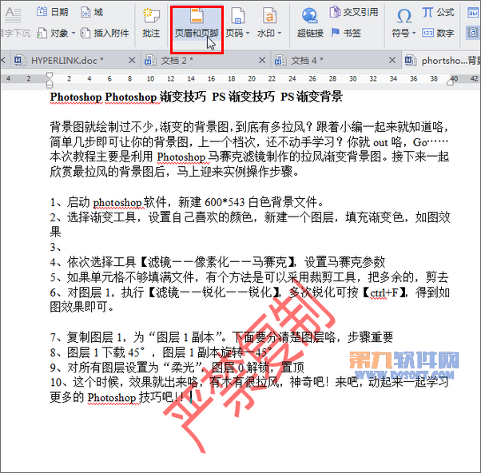The height and width of the screenshot is (473, 481).
Task: Click the 水印 watermark icon
Action: [269, 15]
